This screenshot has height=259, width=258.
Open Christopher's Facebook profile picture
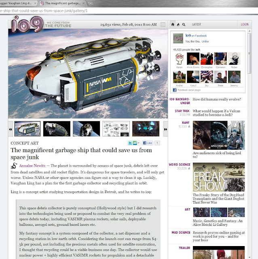[207, 59]
